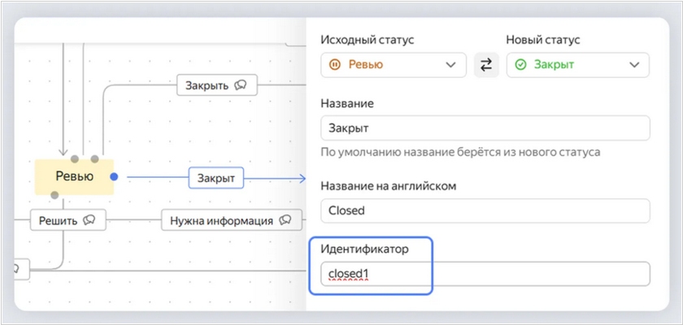Open the Закрыт new status combo box

coord(577,65)
